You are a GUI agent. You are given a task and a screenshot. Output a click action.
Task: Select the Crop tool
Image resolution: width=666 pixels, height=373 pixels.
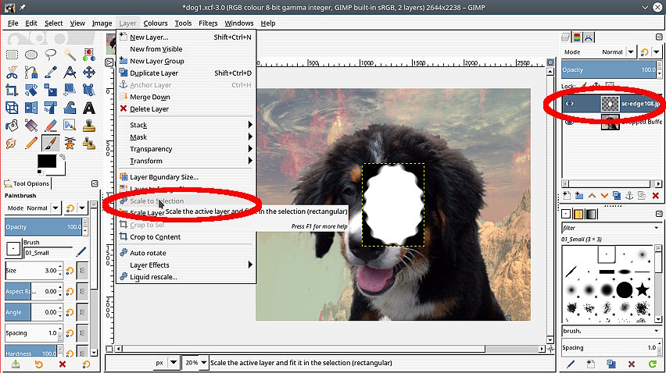click(12, 91)
